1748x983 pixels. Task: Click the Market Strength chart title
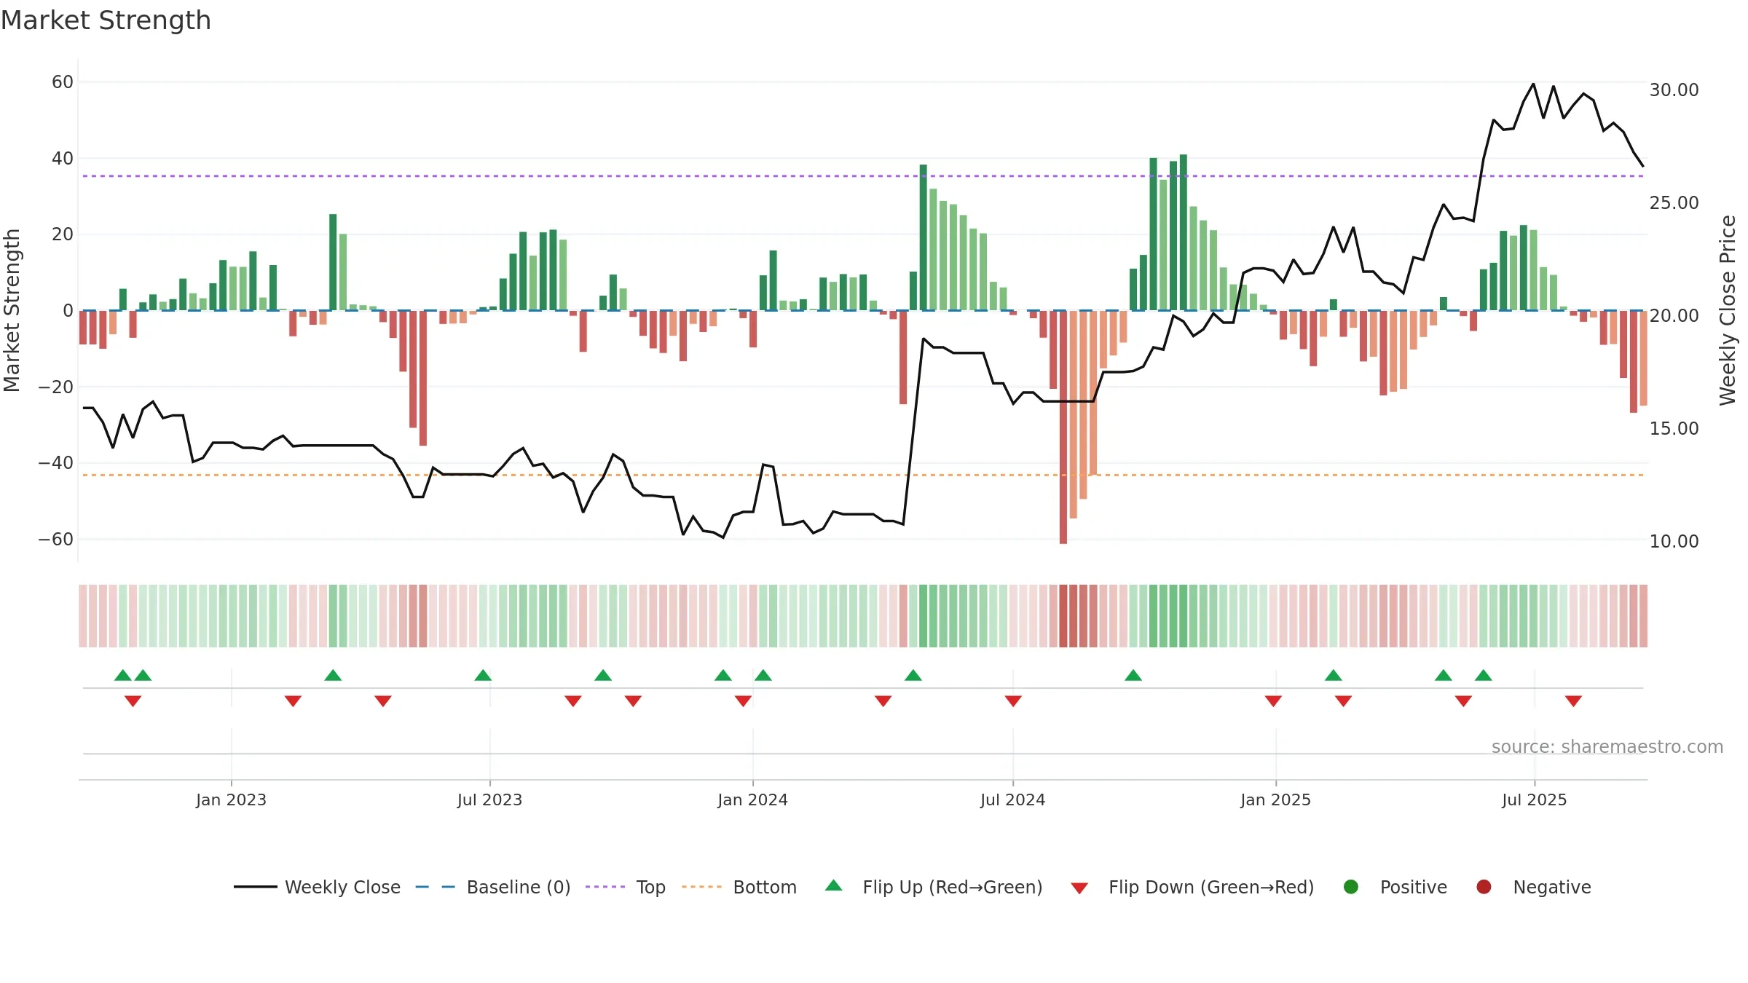(x=106, y=20)
